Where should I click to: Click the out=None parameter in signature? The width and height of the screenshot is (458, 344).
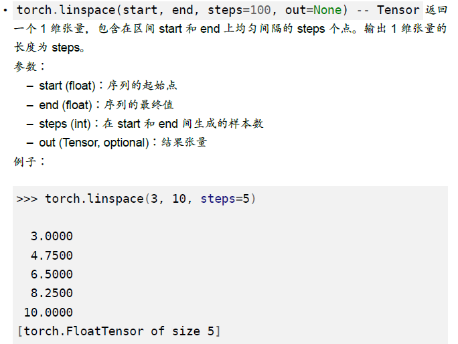pos(313,10)
